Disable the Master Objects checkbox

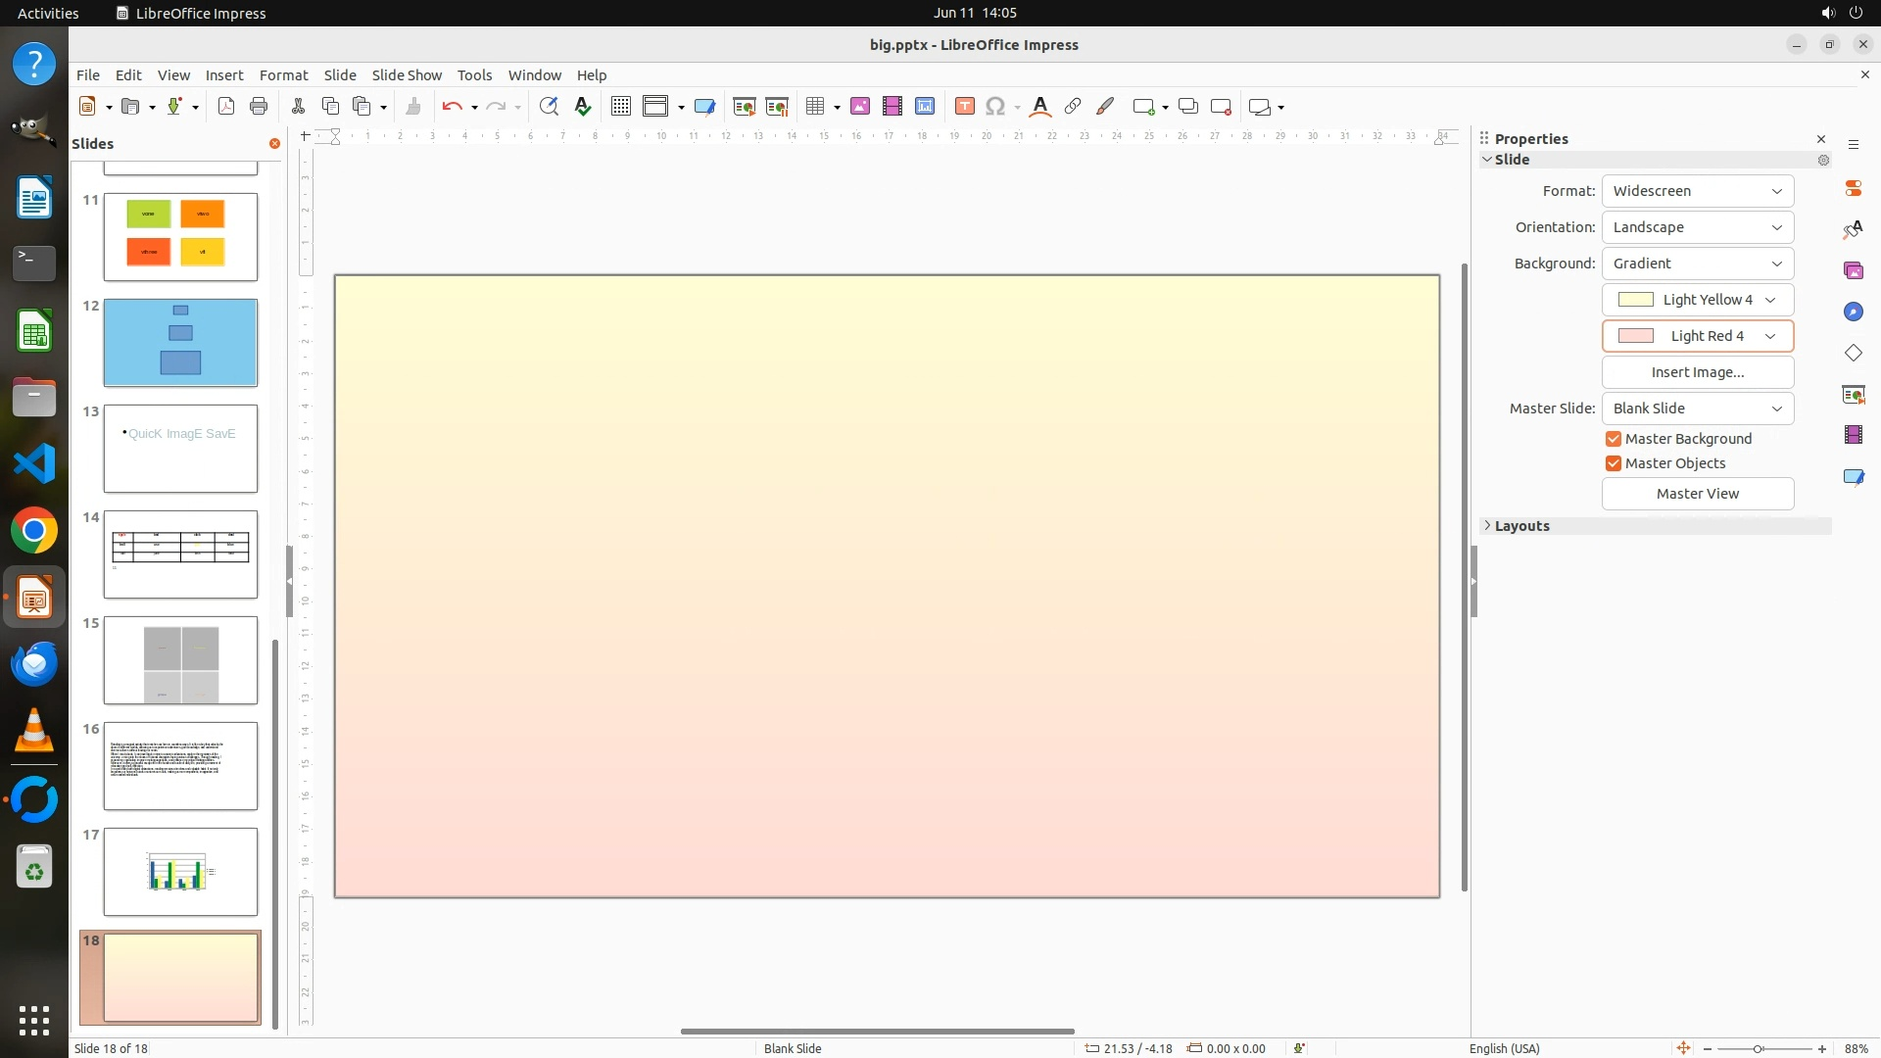tap(1614, 463)
